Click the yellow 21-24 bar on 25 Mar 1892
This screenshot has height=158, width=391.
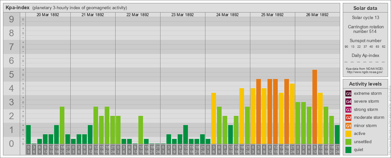(x=292, y=114)
